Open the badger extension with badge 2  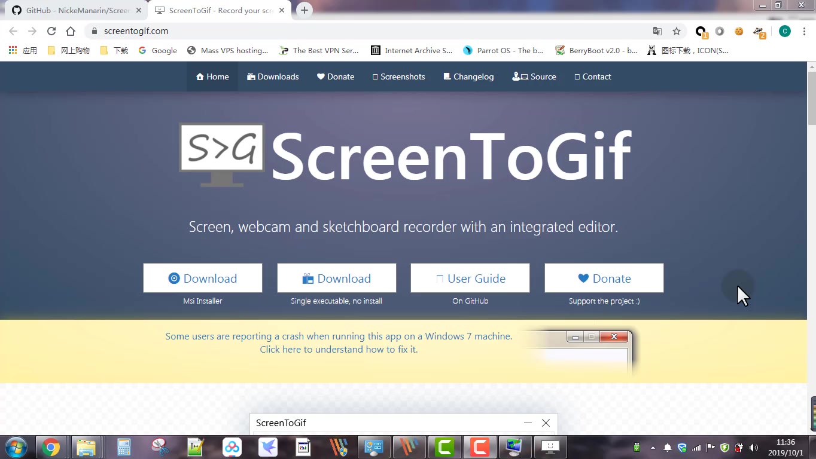click(759, 32)
